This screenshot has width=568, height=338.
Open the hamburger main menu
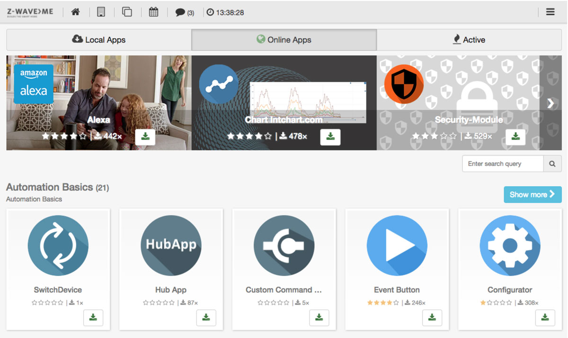[550, 12]
